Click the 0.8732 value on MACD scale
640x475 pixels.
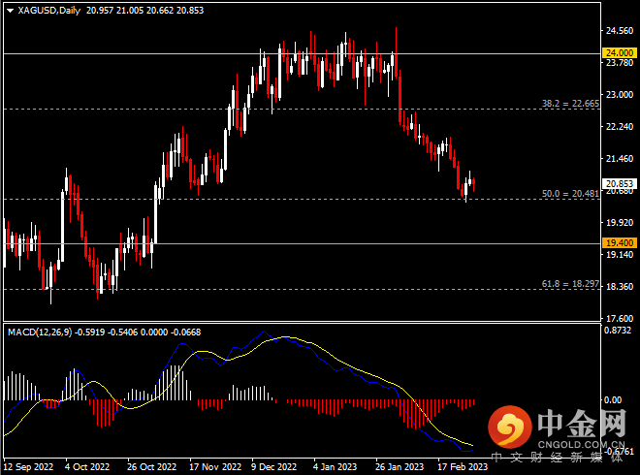(618, 331)
